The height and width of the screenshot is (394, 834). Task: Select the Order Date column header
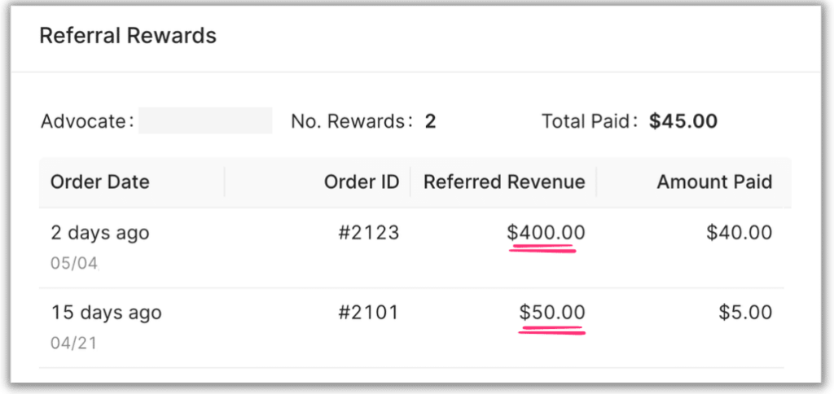pos(100,182)
